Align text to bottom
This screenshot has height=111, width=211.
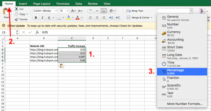[x=104, y=11]
